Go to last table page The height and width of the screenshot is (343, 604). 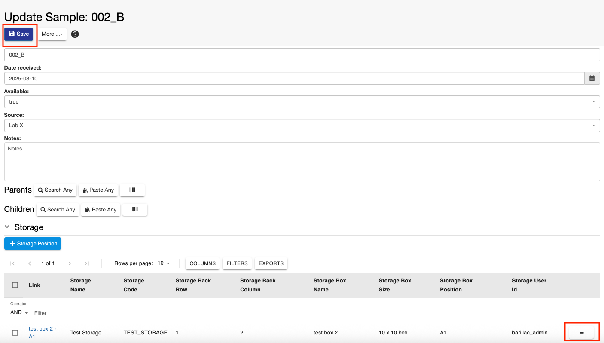pos(87,263)
